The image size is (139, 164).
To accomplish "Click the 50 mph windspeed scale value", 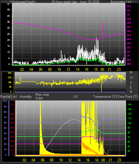I will pyautogui.click(x=8, y=4).
